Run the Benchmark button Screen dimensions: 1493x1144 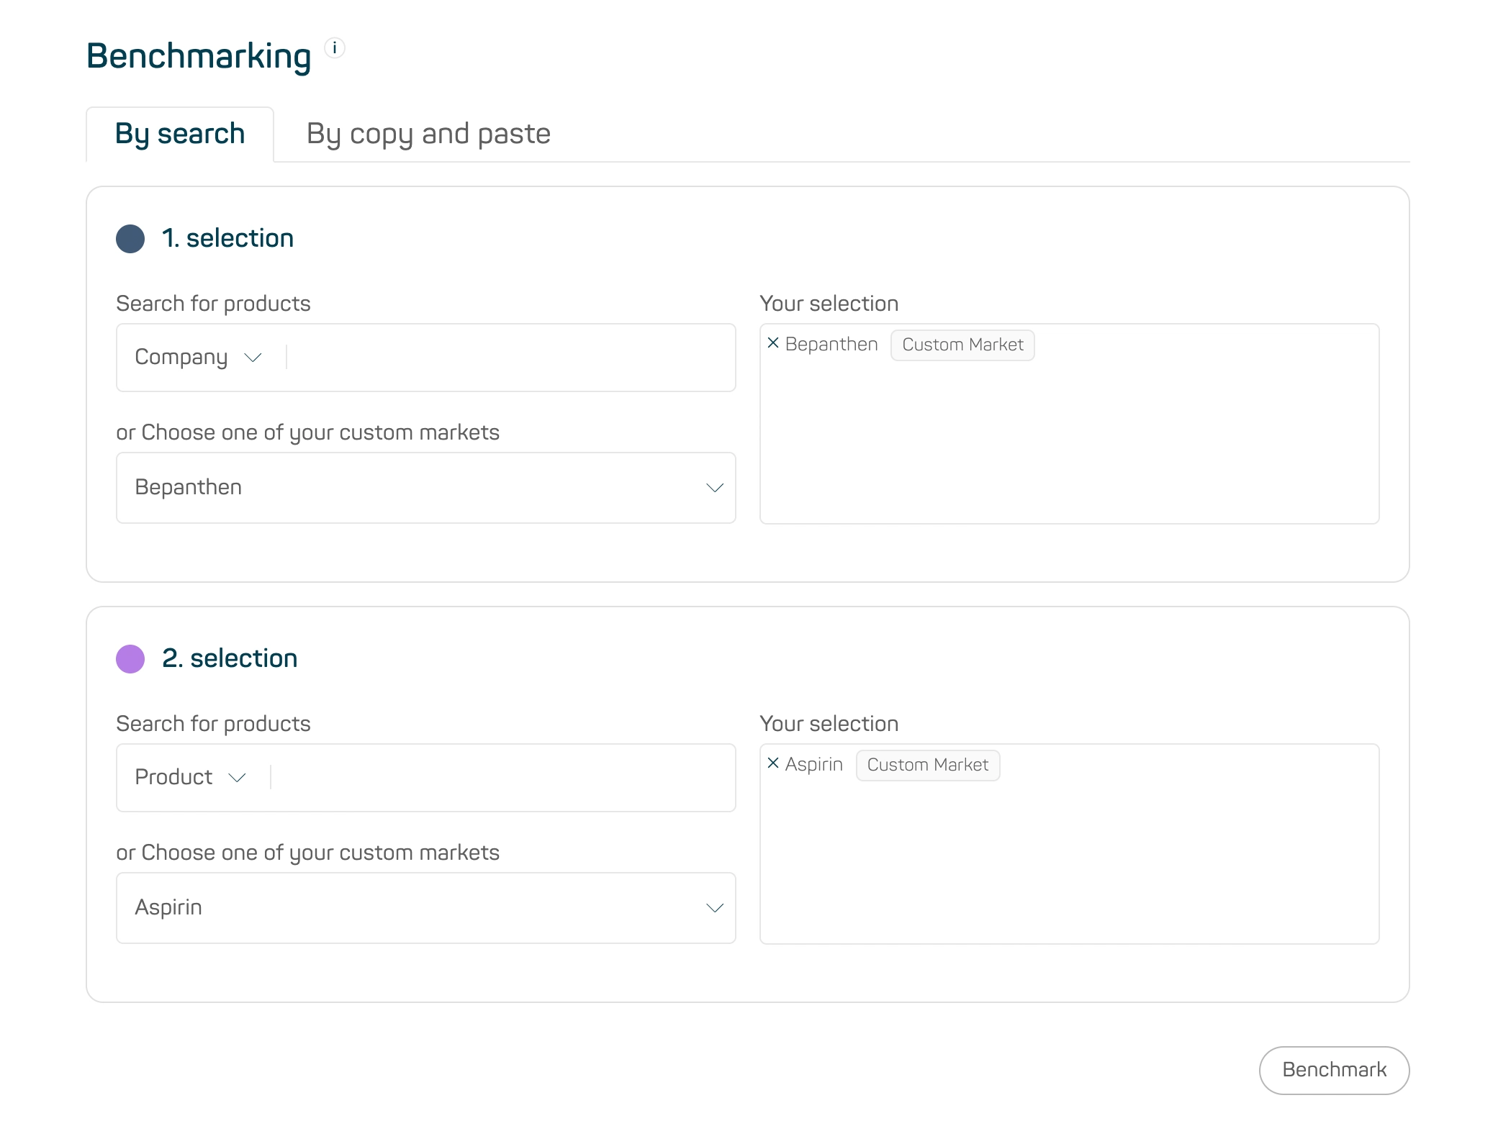point(1334,1070)
